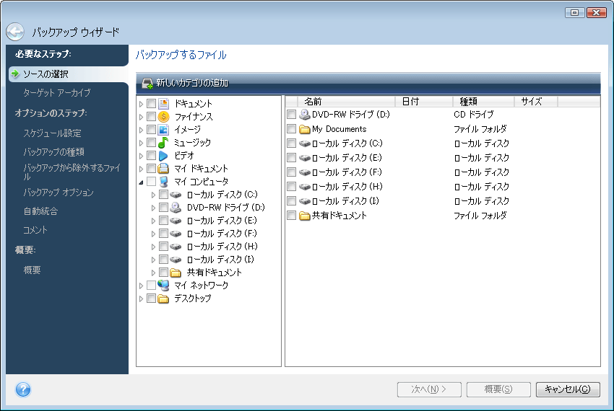Expand ローカル ディスク (E:) in the tree
The height and width of the screenshot is (411, 614).
tap(153, 221)
